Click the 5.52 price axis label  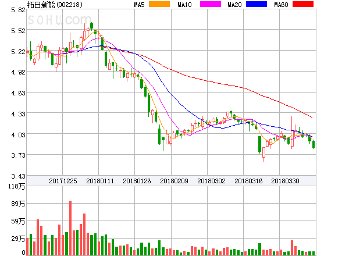tap(18, 31)
